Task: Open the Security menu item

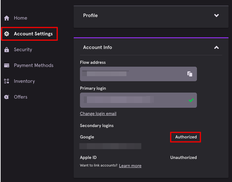Action: pyautogui.click(x=23, y=50)
